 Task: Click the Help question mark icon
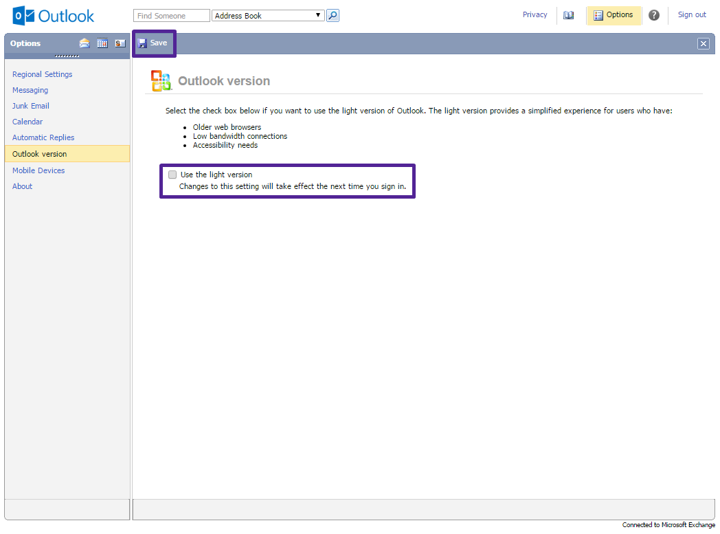(654, 15)
